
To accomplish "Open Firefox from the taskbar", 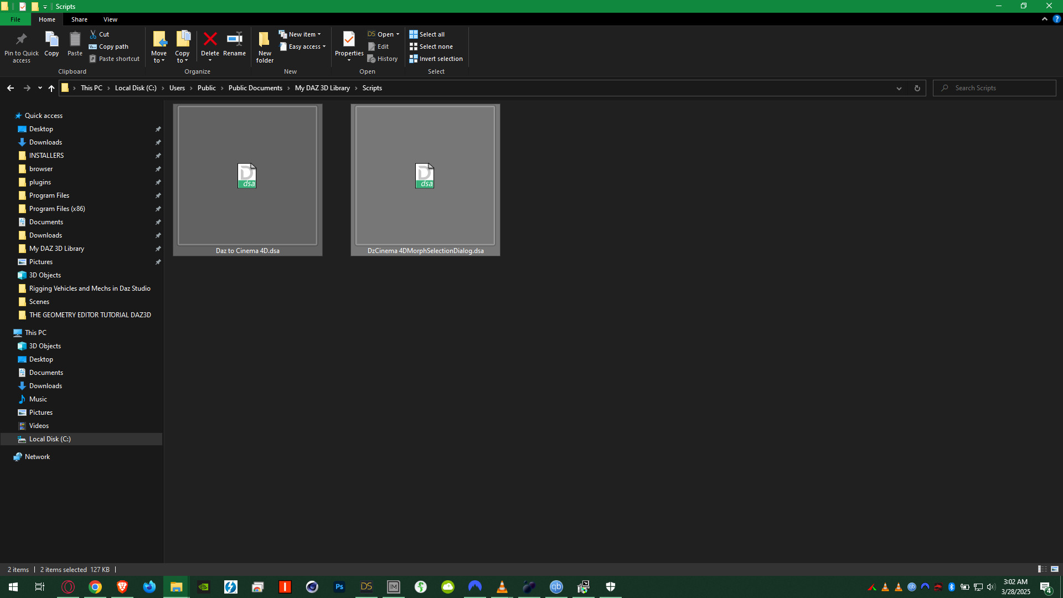I will coord(149,587).
